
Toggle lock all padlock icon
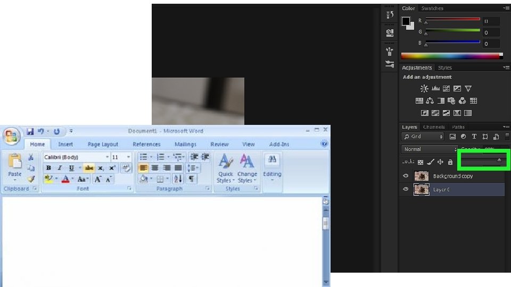pos(450,162)
